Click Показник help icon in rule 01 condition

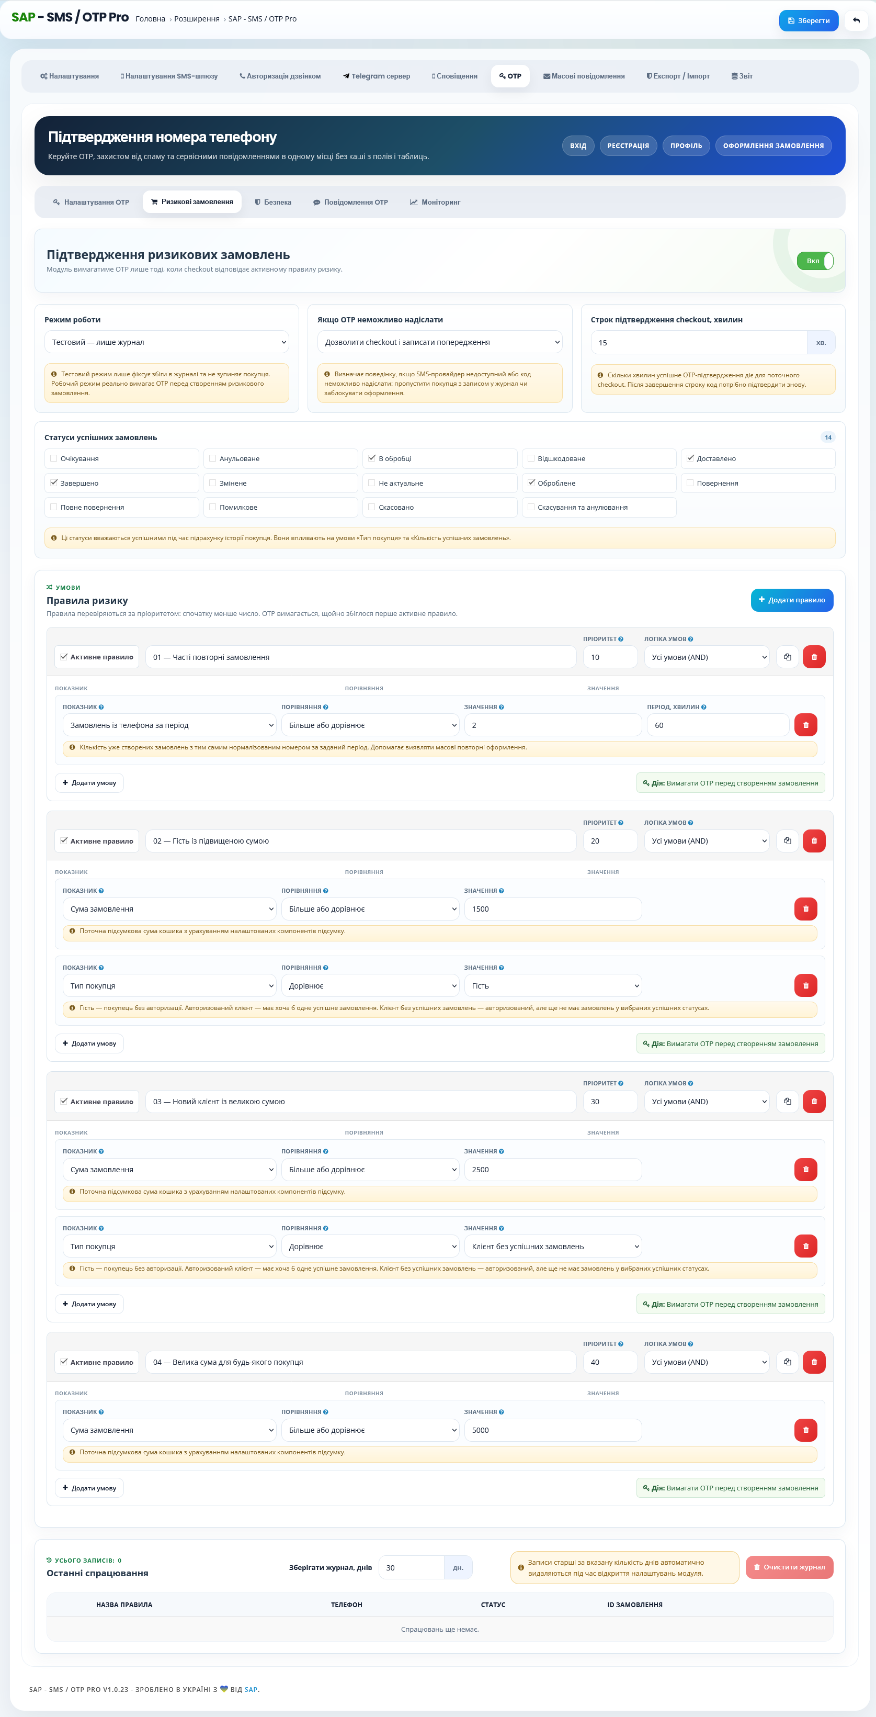tap(101, 706)
